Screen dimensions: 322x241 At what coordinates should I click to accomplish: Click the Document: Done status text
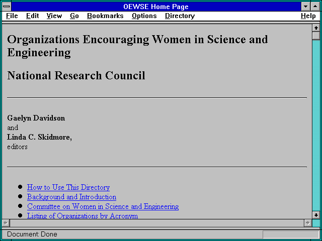click(x=32, y=234)
